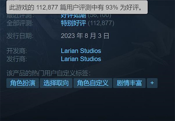Click the 发行商 label
The width and height of the screenshot is (175, 121).
tap(17, 59)
